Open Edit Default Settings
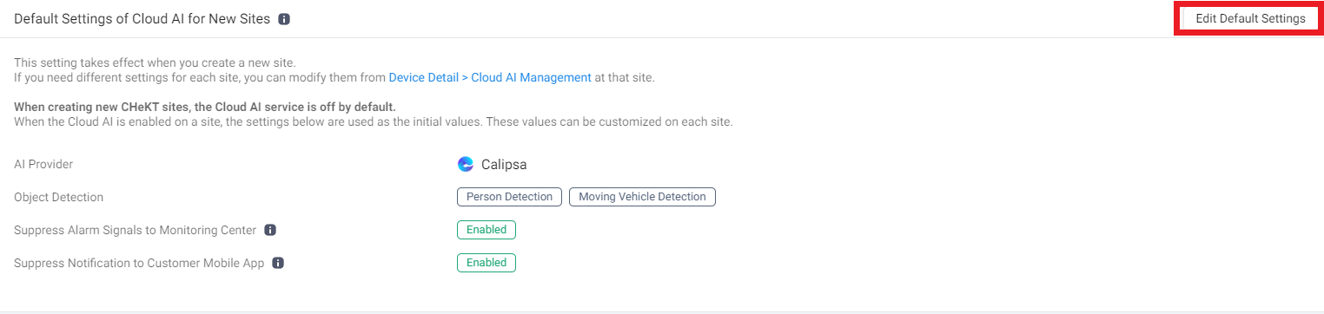1324x314 pixels. click(1250, 19)
